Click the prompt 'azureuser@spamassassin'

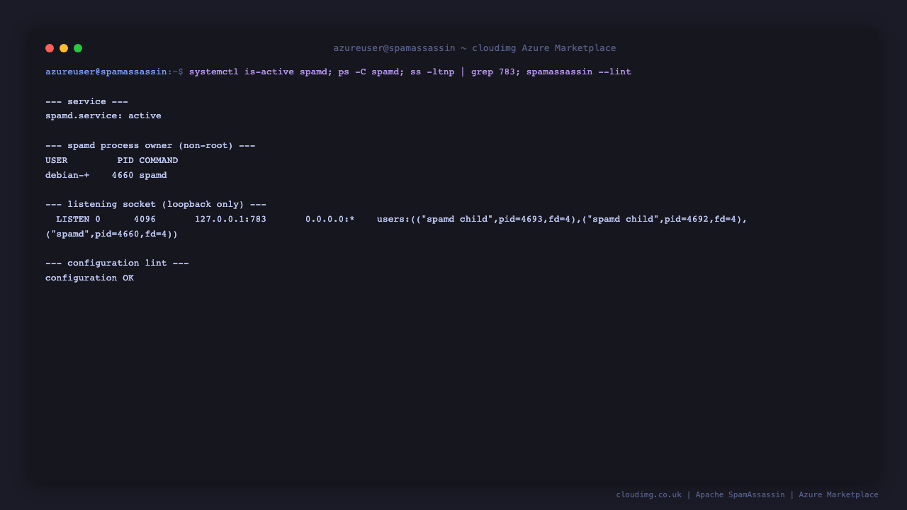tap(106, 72)
